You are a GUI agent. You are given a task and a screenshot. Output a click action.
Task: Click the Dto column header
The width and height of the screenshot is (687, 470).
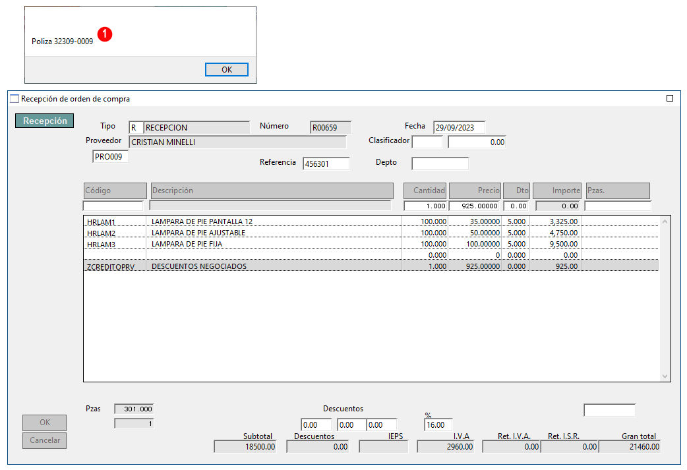point(516,191)
